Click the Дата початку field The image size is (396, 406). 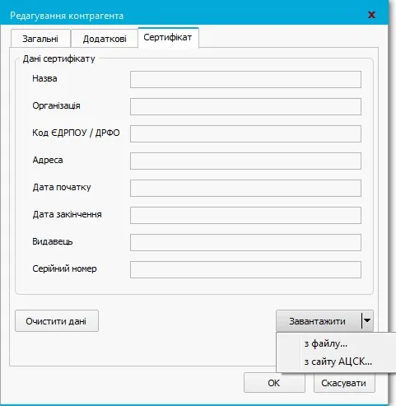pos(245,189)
